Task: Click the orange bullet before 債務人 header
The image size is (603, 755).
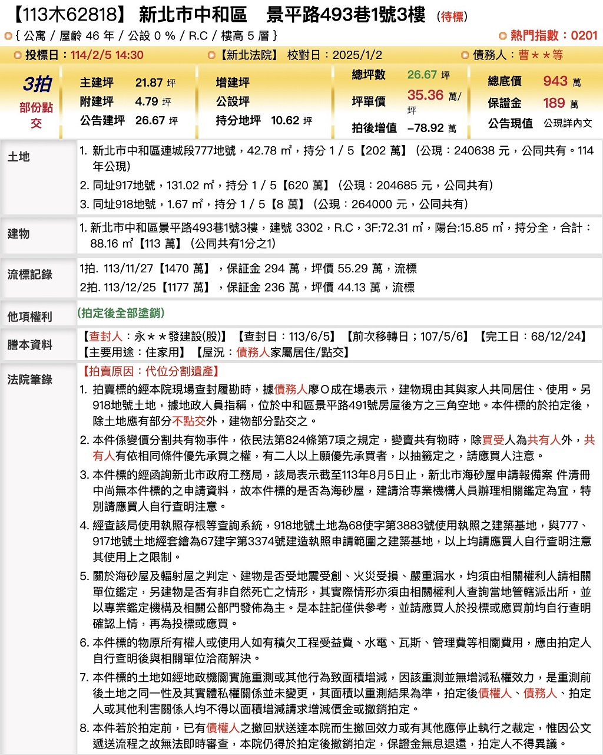Action: coord(465,55)
